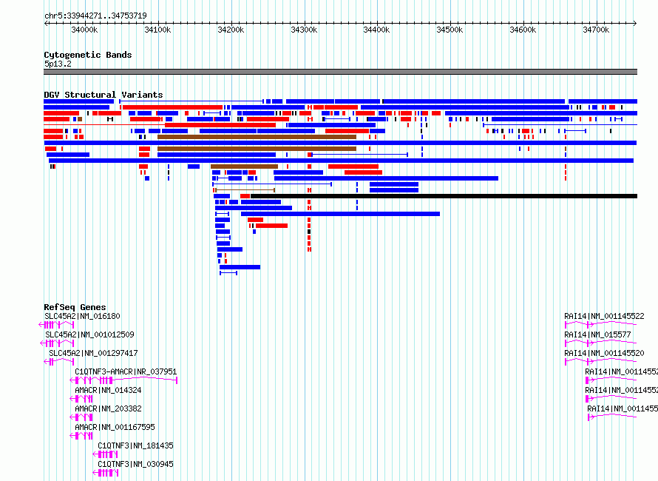Open the C1QTNF3|NM_181435 gene label
Screen dimensions: 658x481
click(135, 445)
